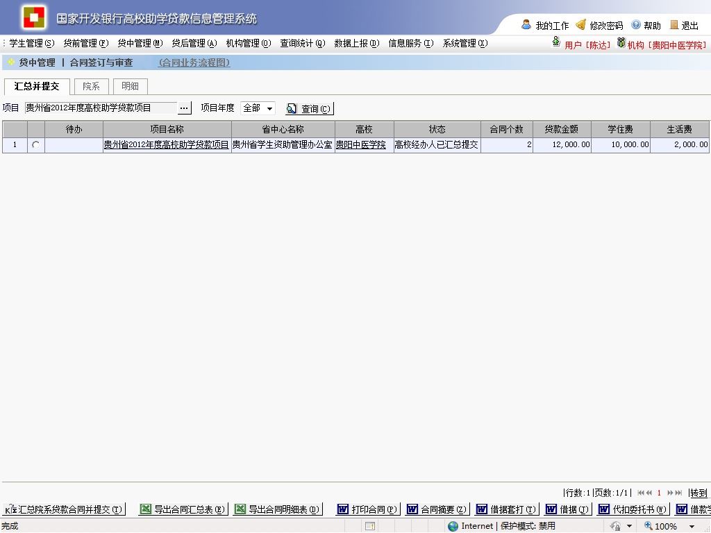The image size is (711, 533).
Task: Open the 贵阳中医学院 link in table
Action: pos(360,144)
